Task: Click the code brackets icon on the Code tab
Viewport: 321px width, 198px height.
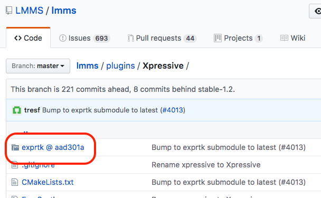Action: (x=18, y=38)
